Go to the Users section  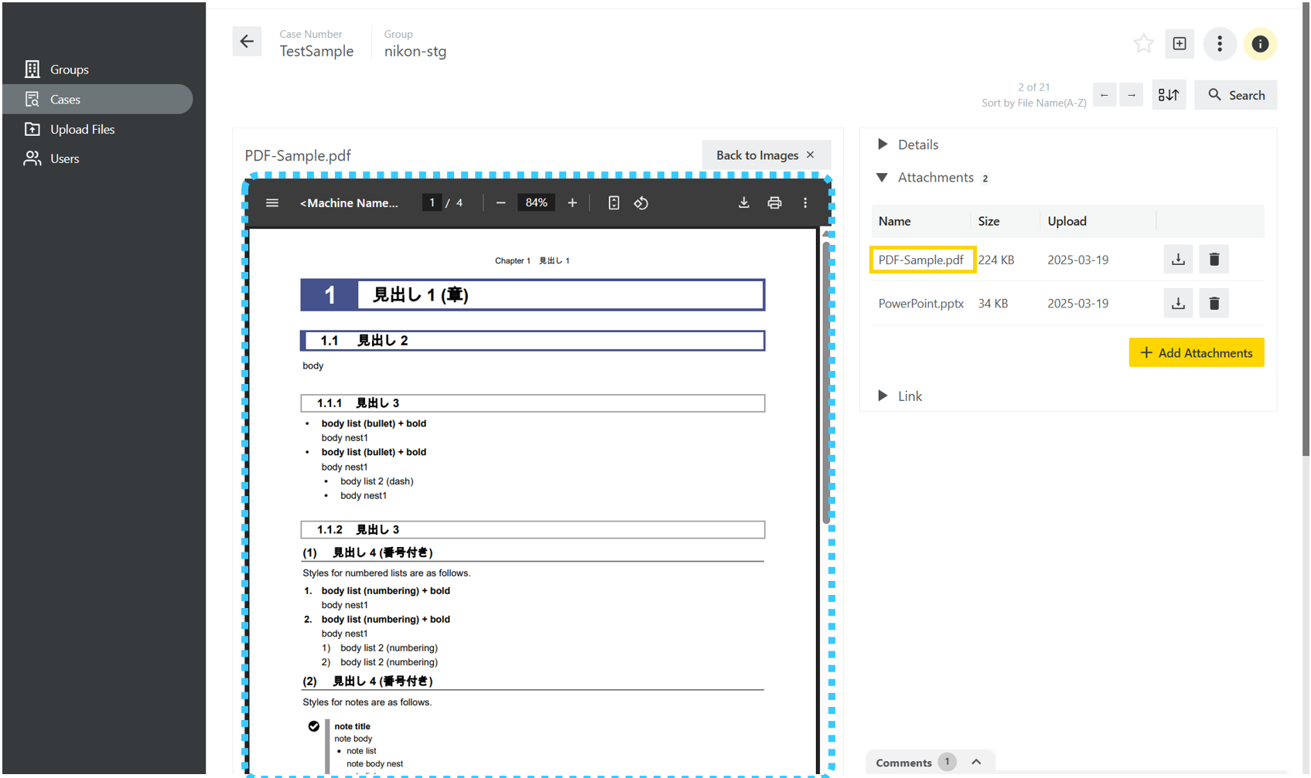click(65, 158)
